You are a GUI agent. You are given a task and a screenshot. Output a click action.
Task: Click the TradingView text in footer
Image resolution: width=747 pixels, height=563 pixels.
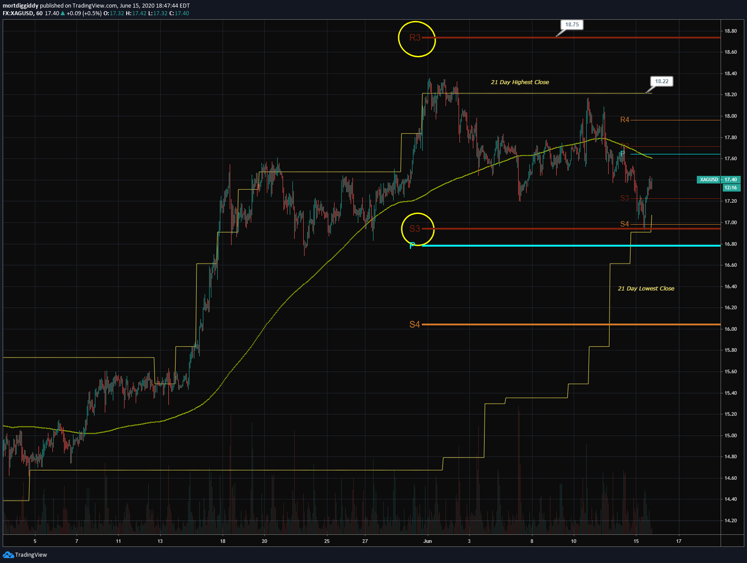[x=31, y=555]
